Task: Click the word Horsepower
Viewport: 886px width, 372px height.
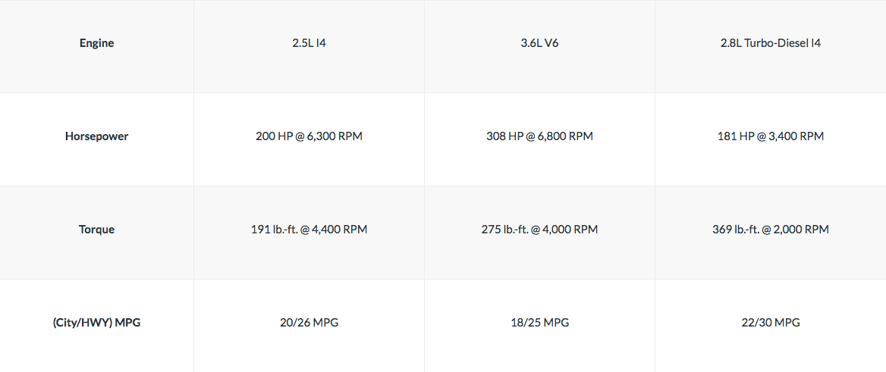Action: click(96, 136)
